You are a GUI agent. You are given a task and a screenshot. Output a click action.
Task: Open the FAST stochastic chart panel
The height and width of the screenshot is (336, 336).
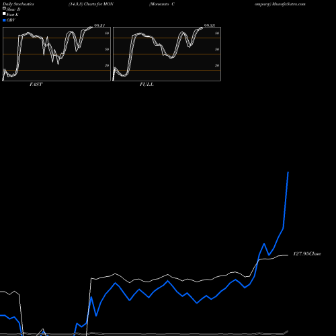pos(56,54)
